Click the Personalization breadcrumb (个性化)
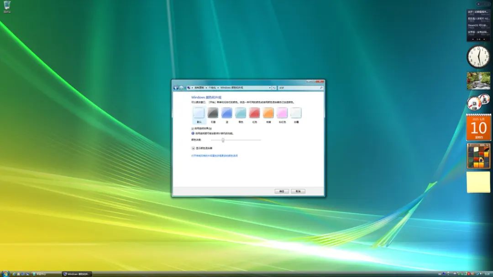 point(212,88)
